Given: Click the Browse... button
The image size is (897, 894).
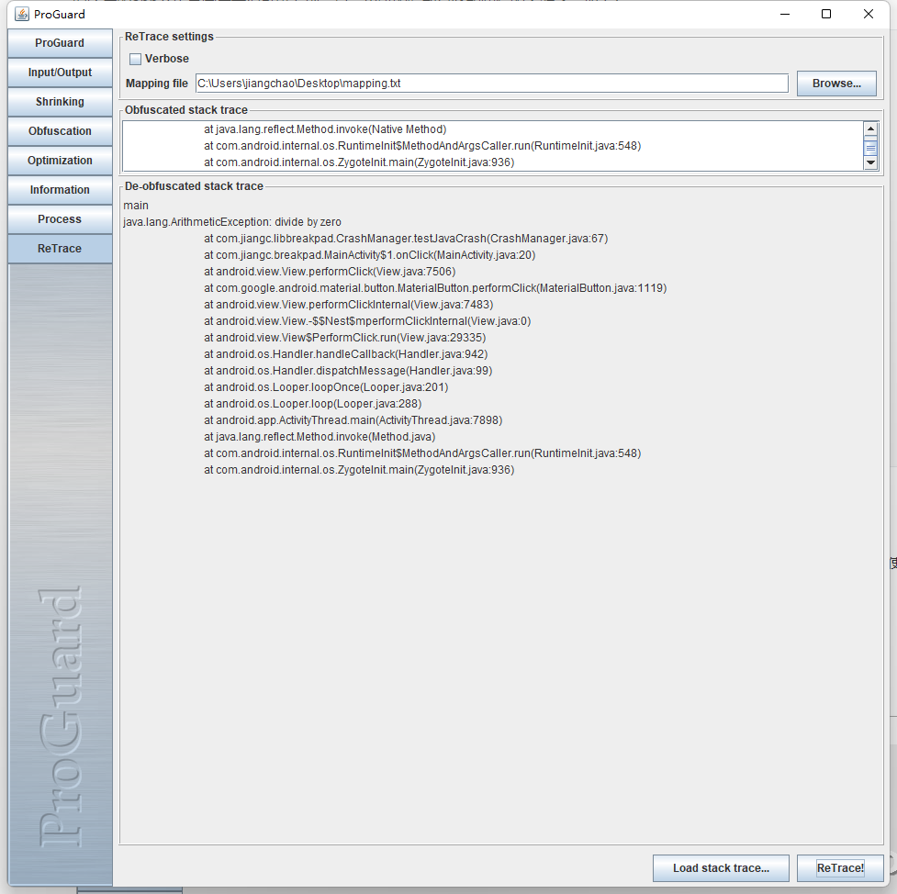Looking at the screenshot, I should pyautogui.click(x=836, y=84).
